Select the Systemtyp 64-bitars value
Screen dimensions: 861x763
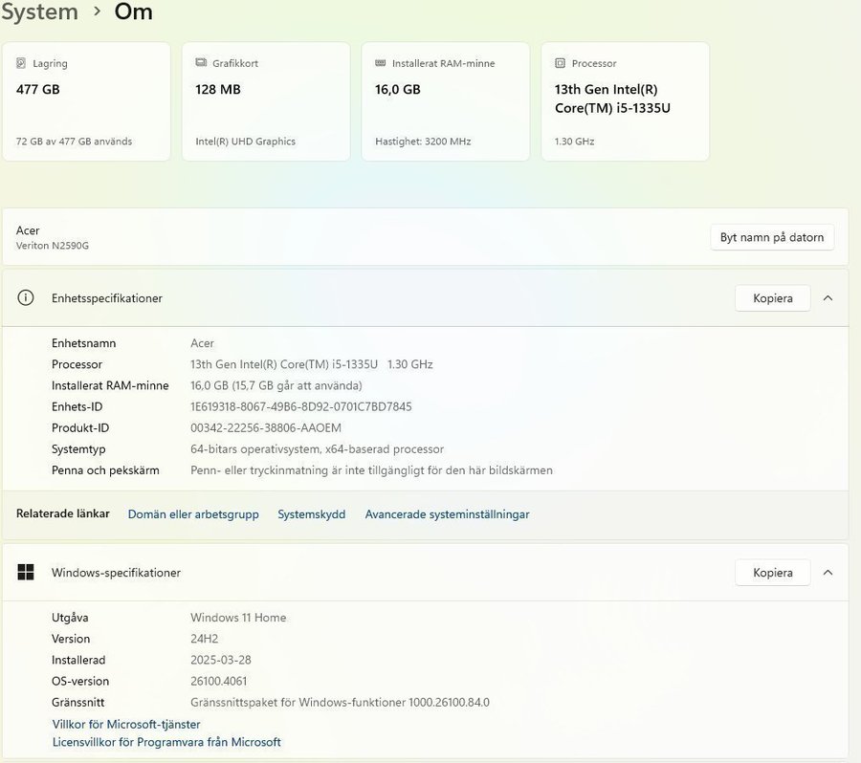pos(317,449)
